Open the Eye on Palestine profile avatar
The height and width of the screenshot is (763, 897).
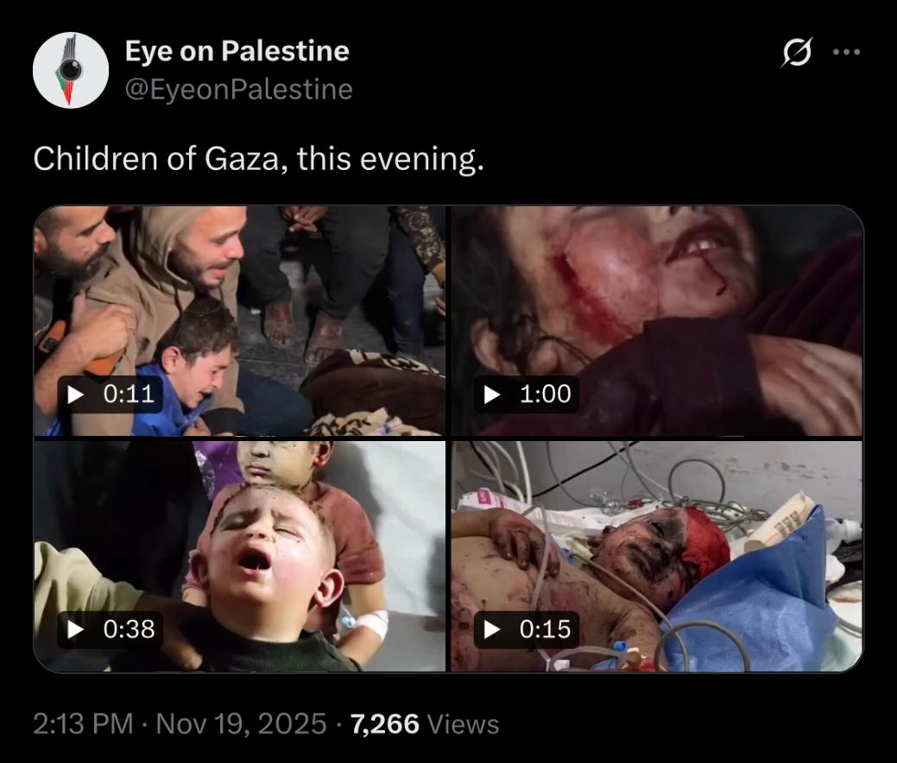point(71,71)
